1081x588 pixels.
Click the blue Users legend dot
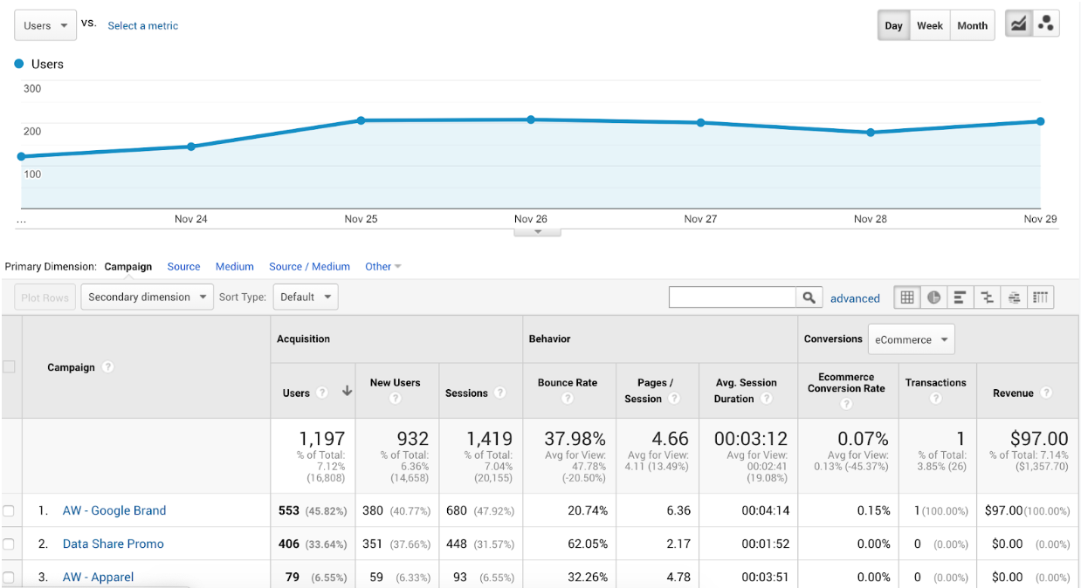pos(19,64)
